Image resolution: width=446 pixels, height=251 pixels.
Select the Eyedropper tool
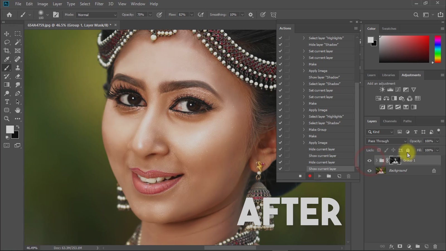click(x=7, y=59)
